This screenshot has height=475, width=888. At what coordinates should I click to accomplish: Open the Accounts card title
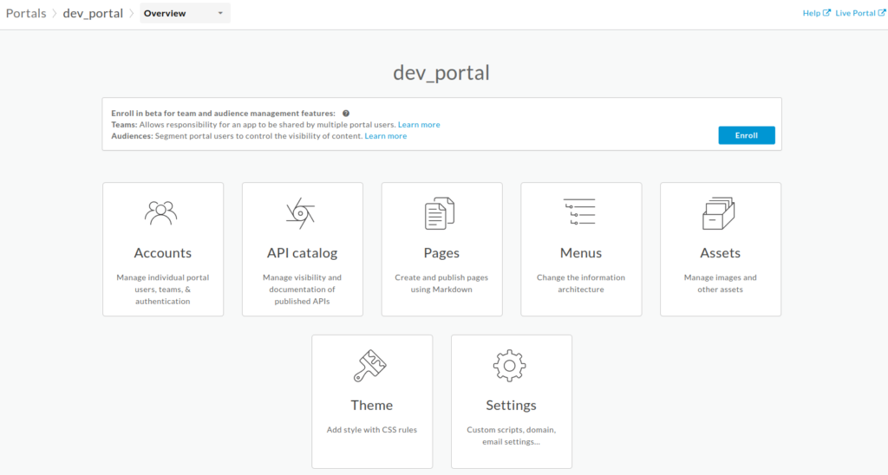pos(162,253)
